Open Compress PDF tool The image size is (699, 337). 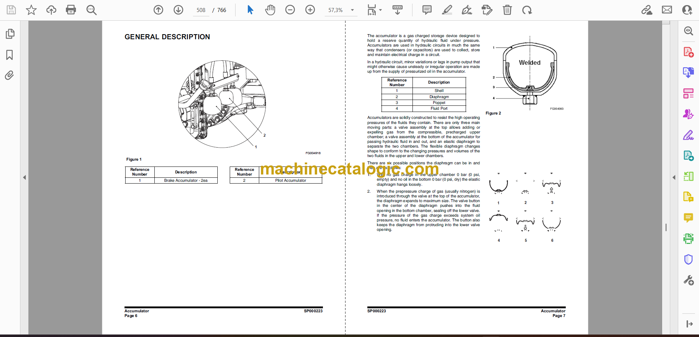point(688,176)
